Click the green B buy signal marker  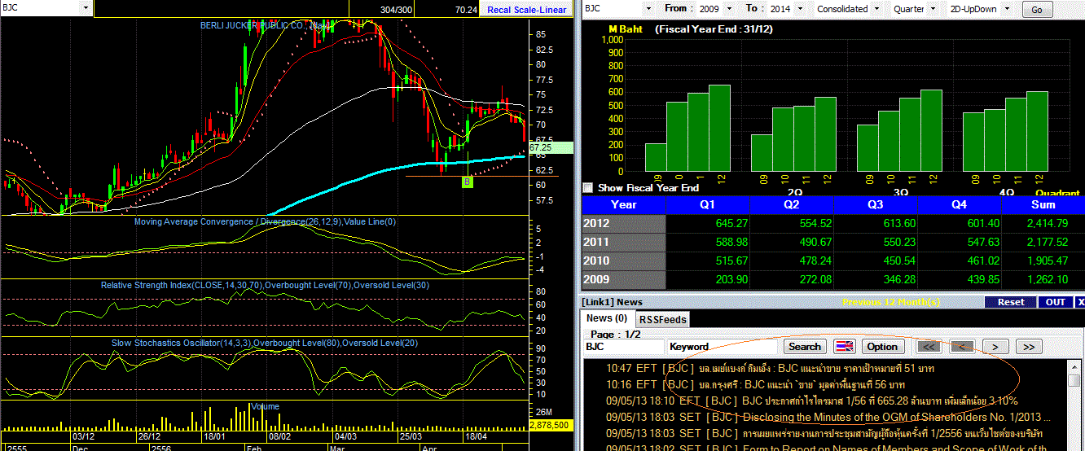467,182
